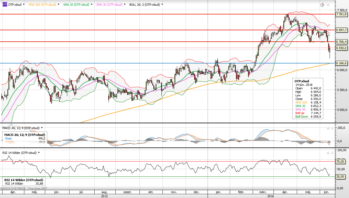Image resolution: width=349 pixels, height=198 pixels.
Task: Click the SMA 20 value 6 852,3
Action: 316,106
